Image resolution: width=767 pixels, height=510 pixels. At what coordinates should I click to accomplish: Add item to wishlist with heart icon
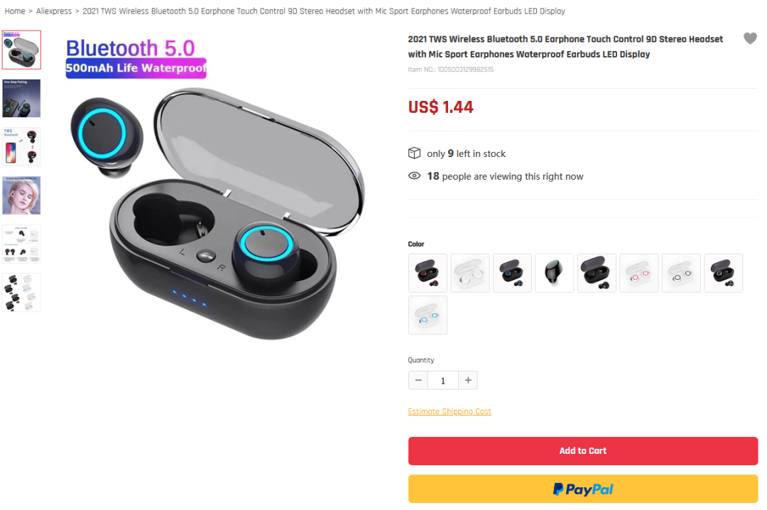click(x=750, y=38)
